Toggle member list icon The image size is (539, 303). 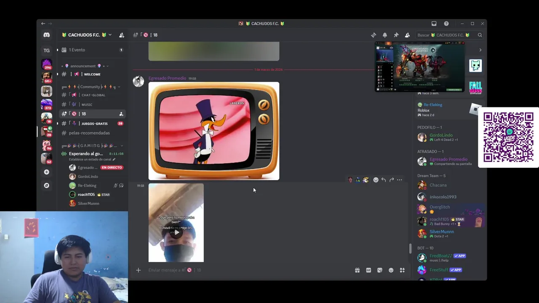407,35
